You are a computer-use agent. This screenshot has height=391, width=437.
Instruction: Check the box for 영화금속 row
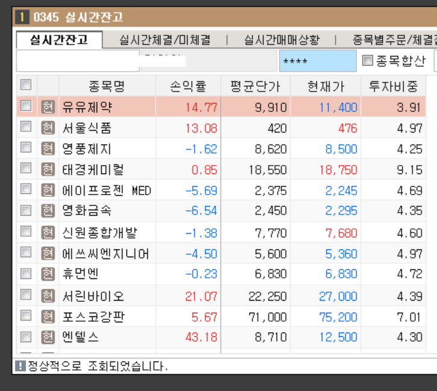[x=26, y=210]
